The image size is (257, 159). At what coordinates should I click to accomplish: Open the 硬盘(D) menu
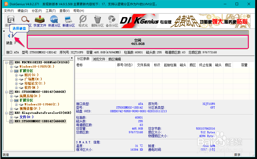pos(23,11)
